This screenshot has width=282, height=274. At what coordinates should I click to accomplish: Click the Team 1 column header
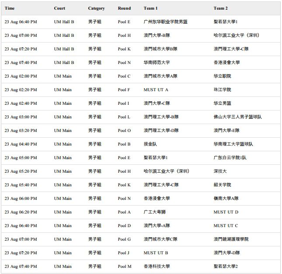coord(150,8)
